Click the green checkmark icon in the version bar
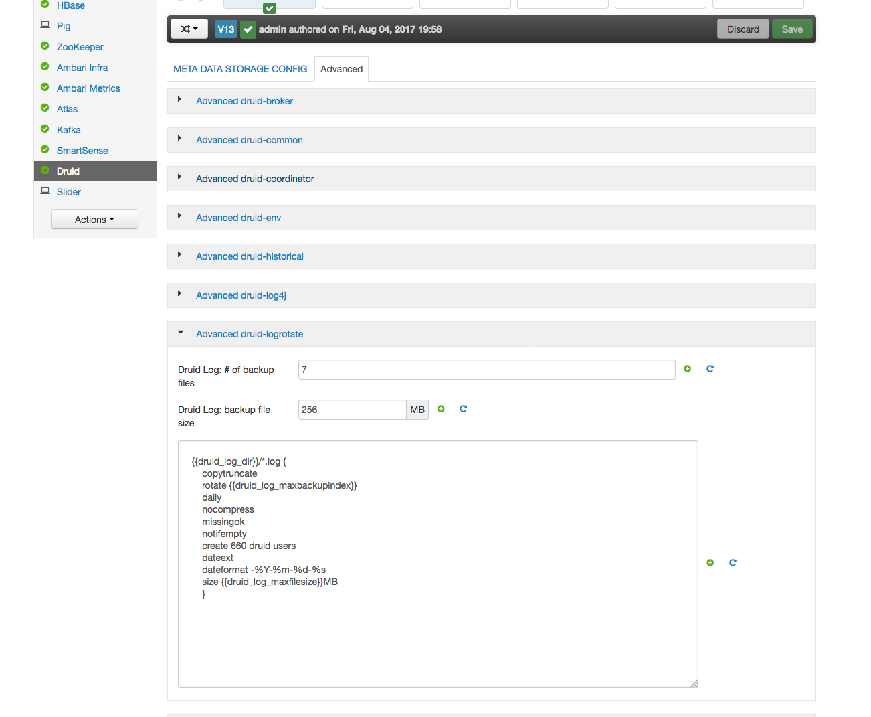The height and width of the screenshot is (717, 871). pyautogui.click(x=248, y=29)
